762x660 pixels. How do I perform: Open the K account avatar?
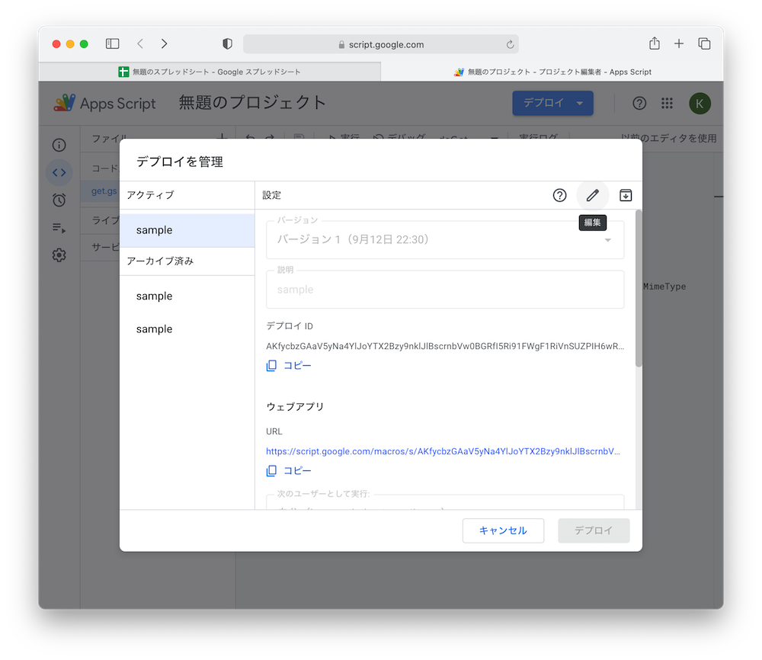[x=700, y=103]
